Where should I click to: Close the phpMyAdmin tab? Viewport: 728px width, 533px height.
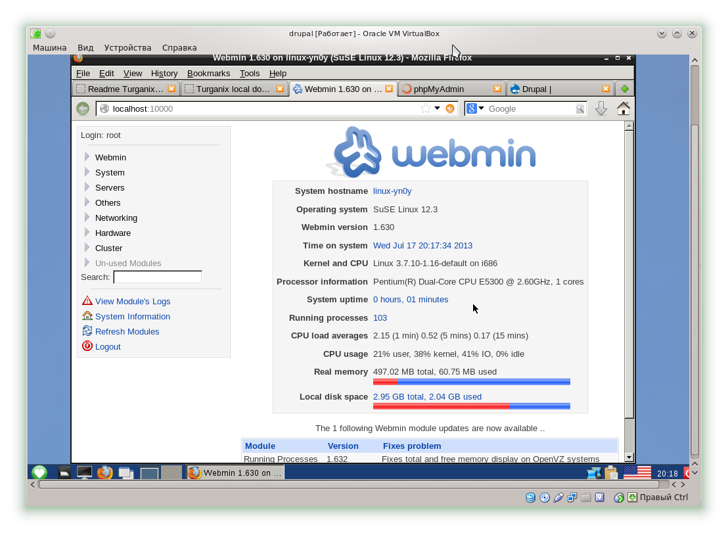(497, 89)
